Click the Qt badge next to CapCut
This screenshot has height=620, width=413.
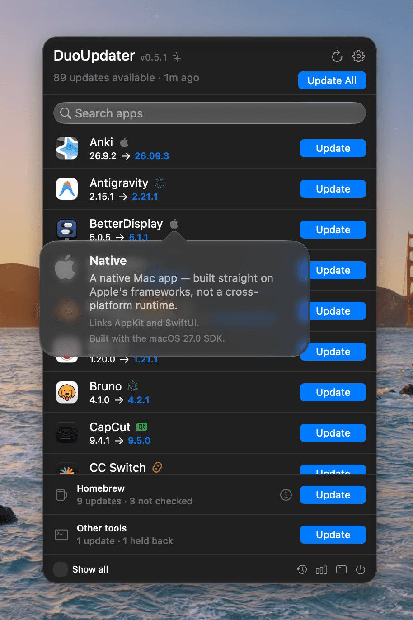142,427
